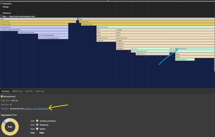Select the green x flame bar
Viewport: 215px width, 137px height.
tap(153, 49)
